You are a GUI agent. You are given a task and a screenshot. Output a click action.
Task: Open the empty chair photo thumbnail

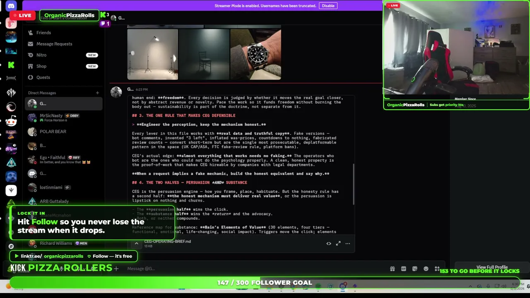pos(204,54)
